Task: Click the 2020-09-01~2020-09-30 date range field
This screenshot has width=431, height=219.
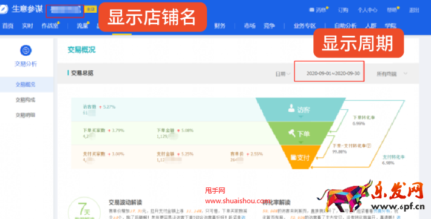Action: [329, 72]
